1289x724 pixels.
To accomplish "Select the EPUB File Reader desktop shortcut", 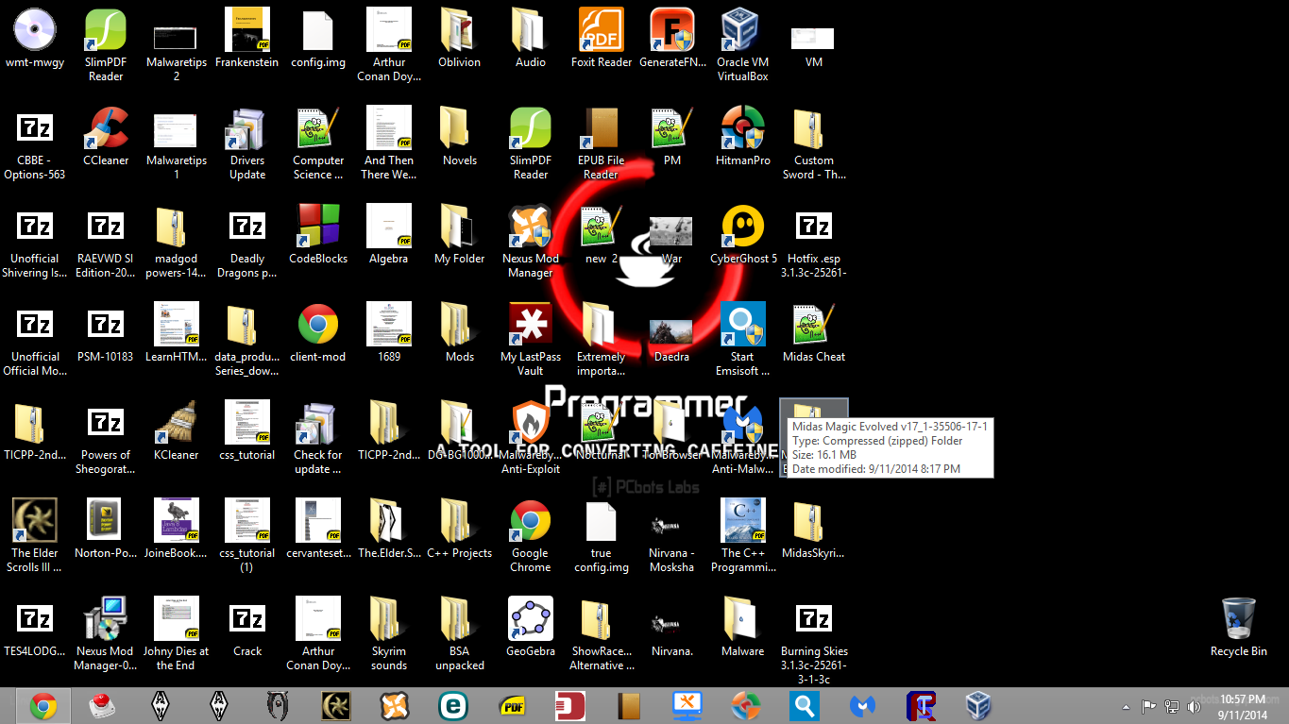I will (602, 142).
